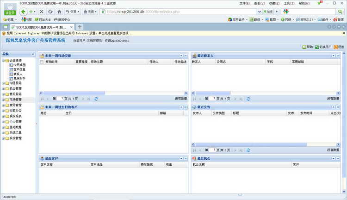Click the 退出 logout button
The image size is (347, 200).
(x=339, y=47)
